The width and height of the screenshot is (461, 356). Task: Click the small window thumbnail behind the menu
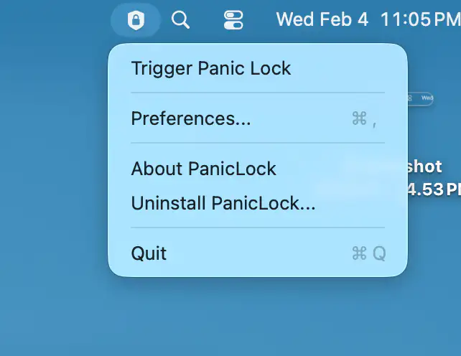coord(420,98)
